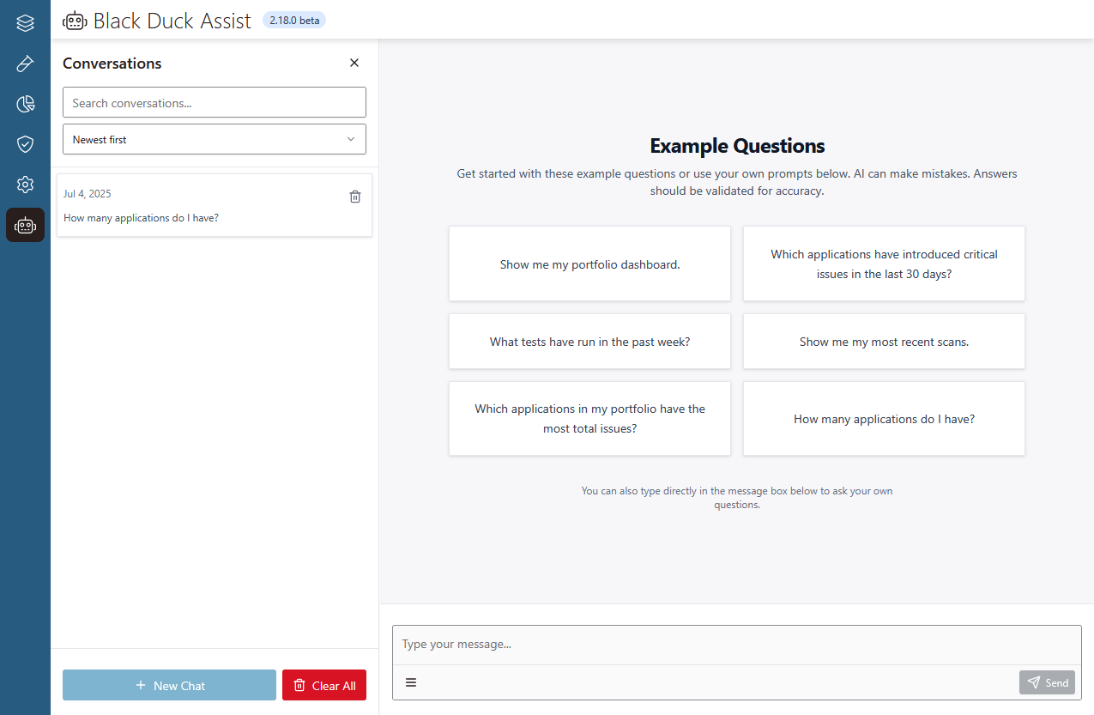This screenshot has width=1094, height=715.
Task: Click the Jul 4, 2025 date label
Action: pyautogui.click(x=88, y=194)
